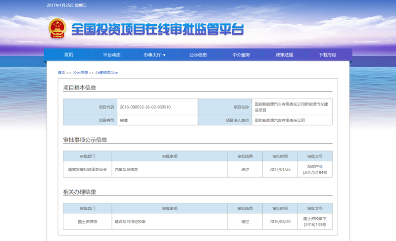This screenshot has height=241, width=396.
Task: Click the project name 国能新能源汽车 cell
Action: [x=291, y=107]
